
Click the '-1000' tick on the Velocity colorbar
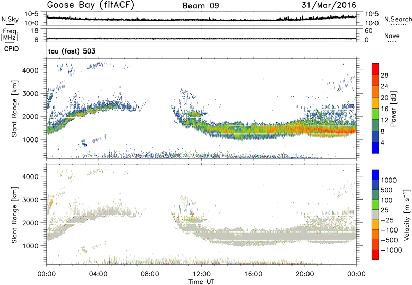click(x=391, y=250)
